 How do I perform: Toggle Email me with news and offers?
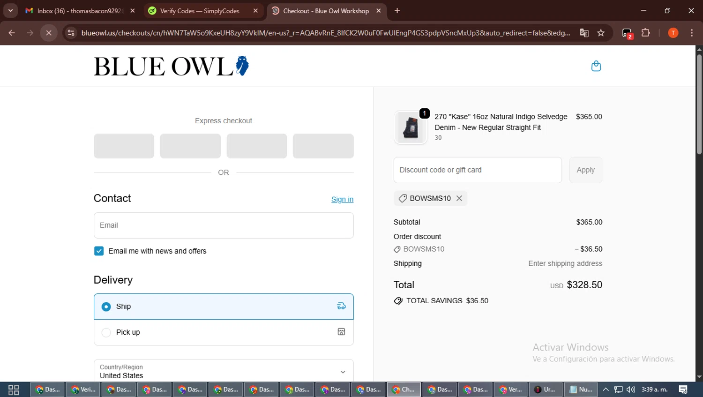tap(99, 251)
